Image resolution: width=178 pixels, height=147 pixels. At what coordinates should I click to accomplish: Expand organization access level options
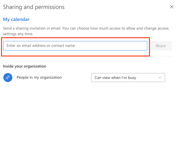pyautogui.click(x=128, y=78)
